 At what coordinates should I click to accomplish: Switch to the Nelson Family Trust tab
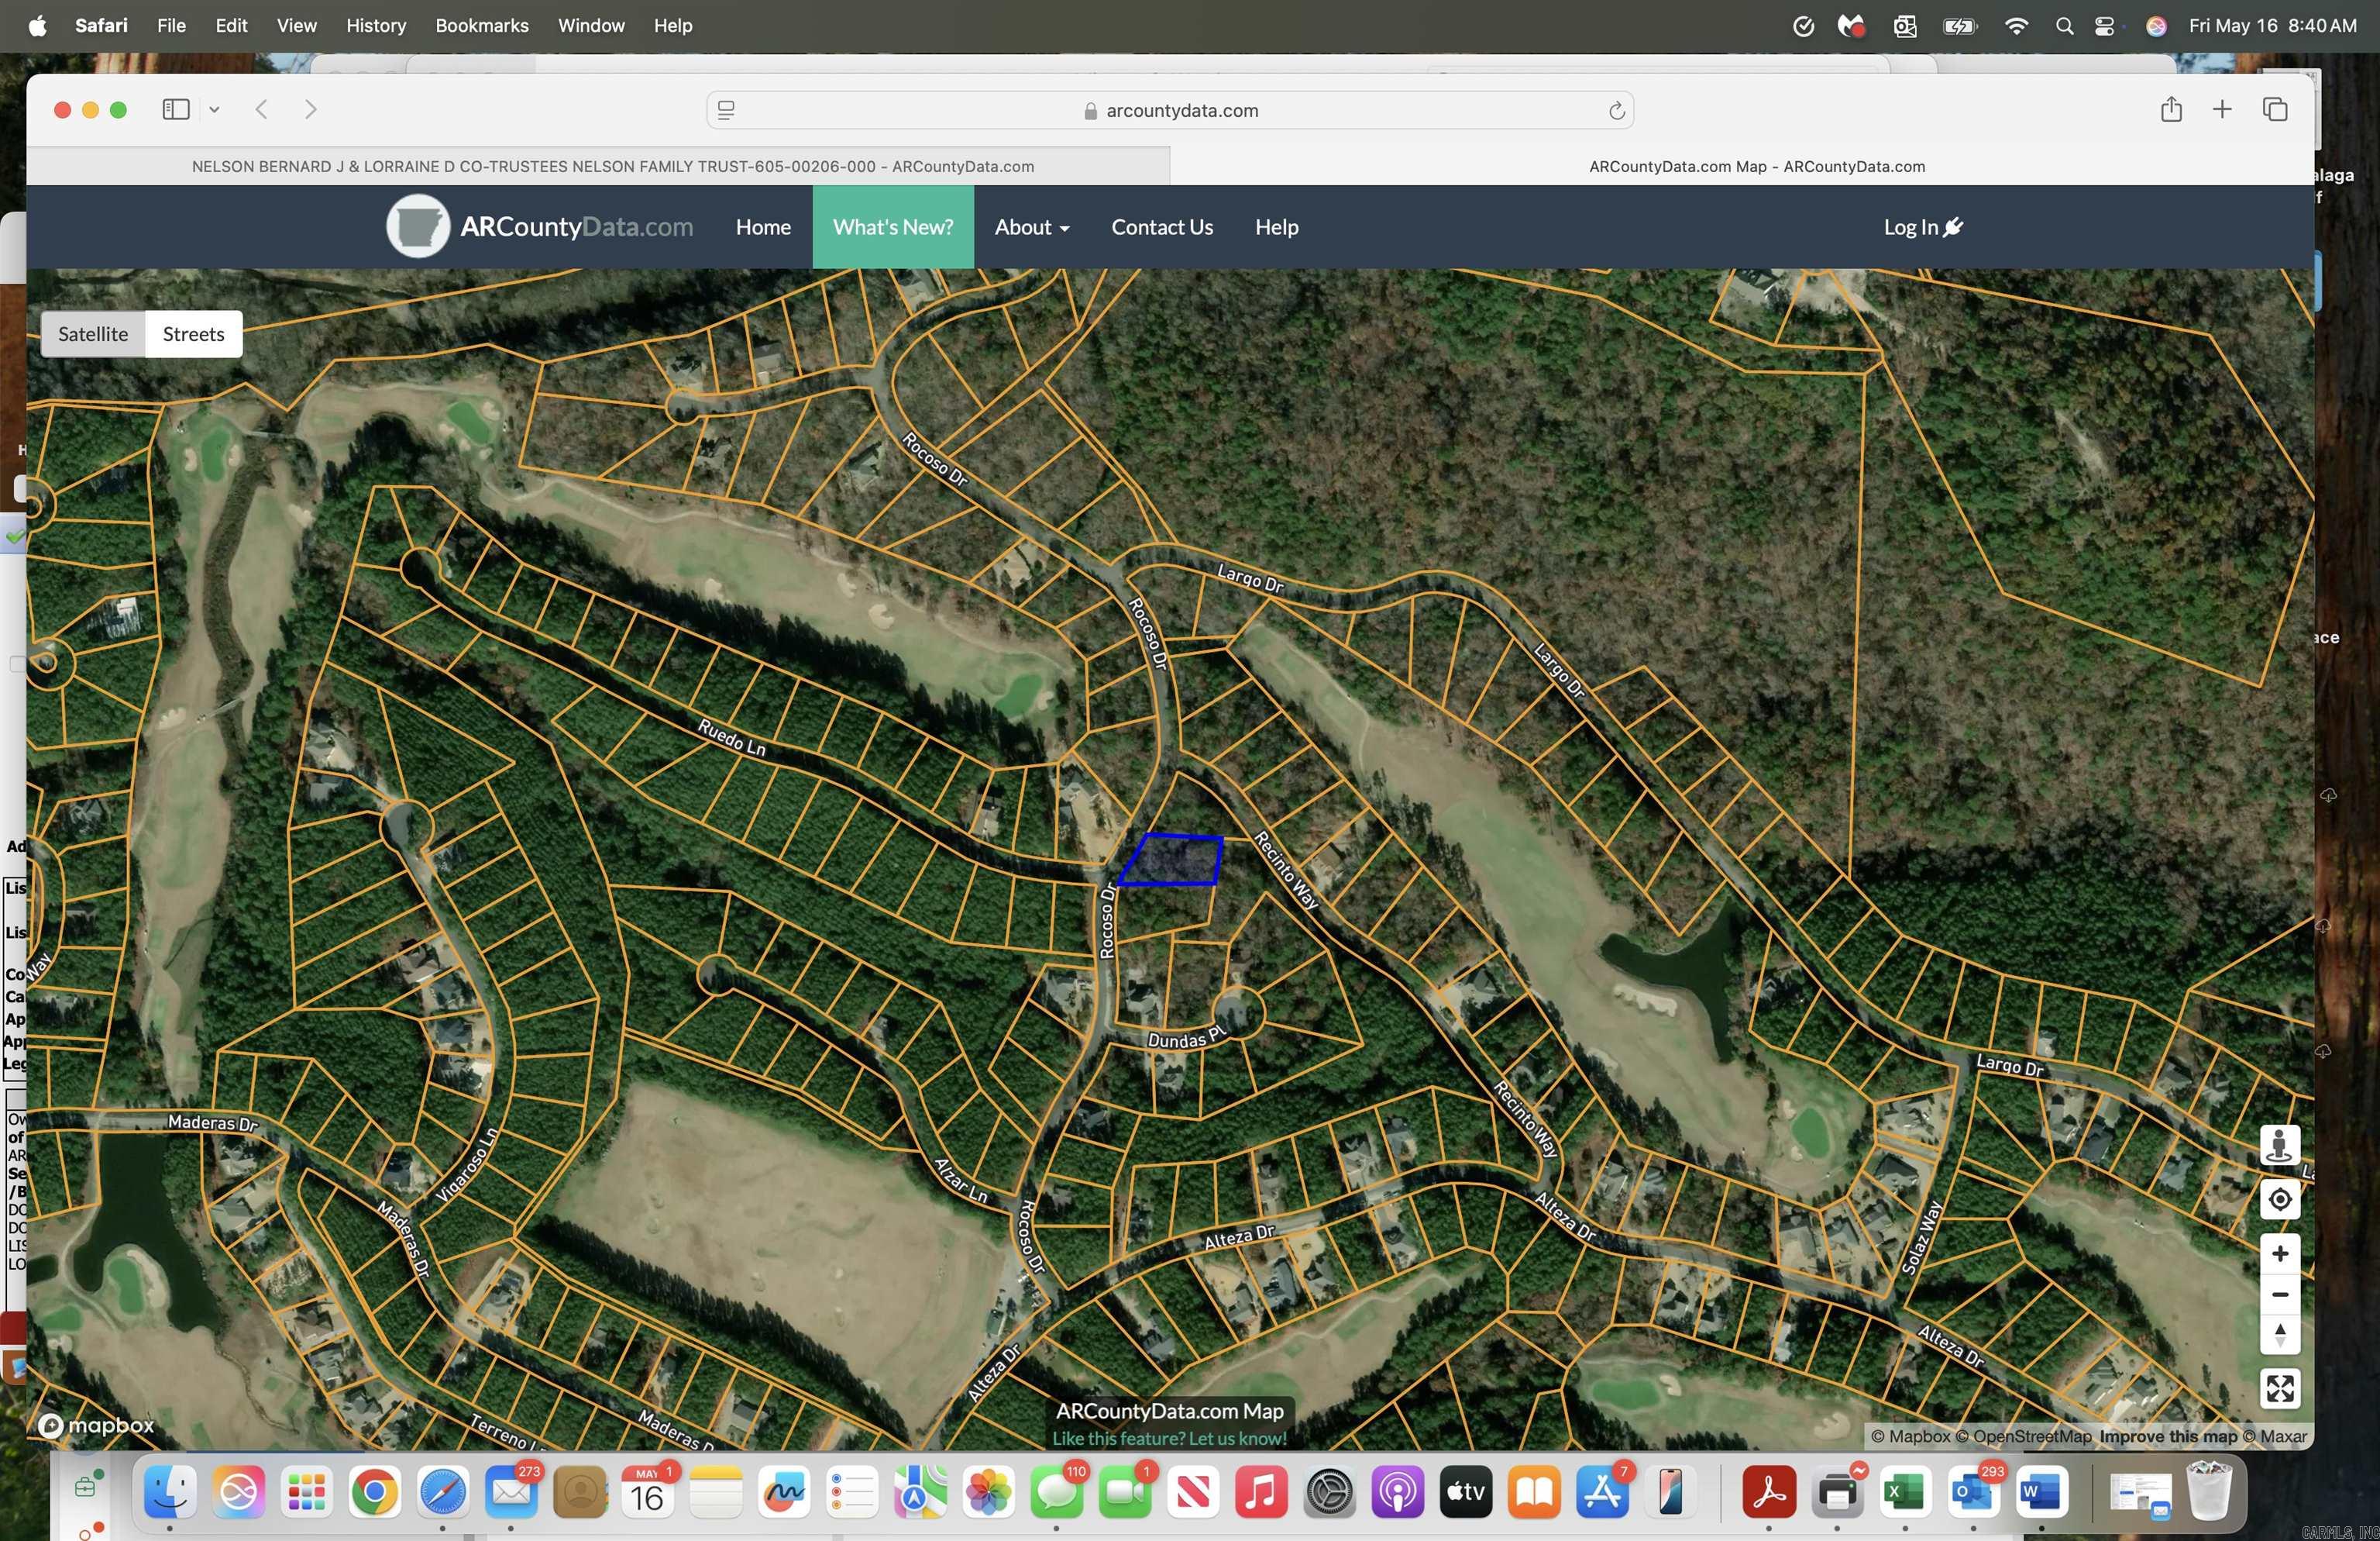pos(612,166)
